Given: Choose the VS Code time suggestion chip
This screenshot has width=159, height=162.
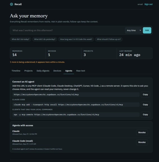Looking at the screenshot, I should tap(76, 39).
